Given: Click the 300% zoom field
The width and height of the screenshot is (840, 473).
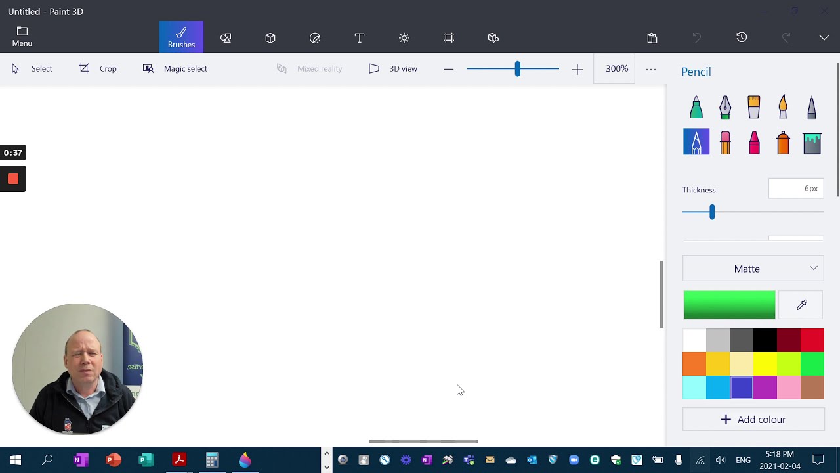Looking at the screenshot, I should tap(614, 68).
